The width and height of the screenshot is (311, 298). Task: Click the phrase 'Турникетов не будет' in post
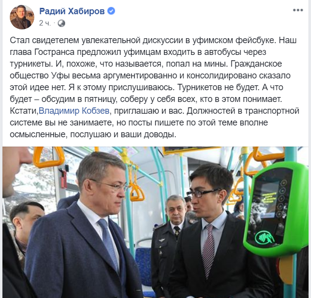218,87
